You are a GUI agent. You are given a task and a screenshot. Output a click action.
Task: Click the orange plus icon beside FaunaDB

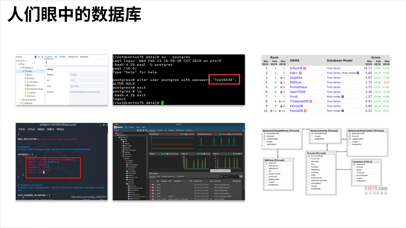pos(305,111)
